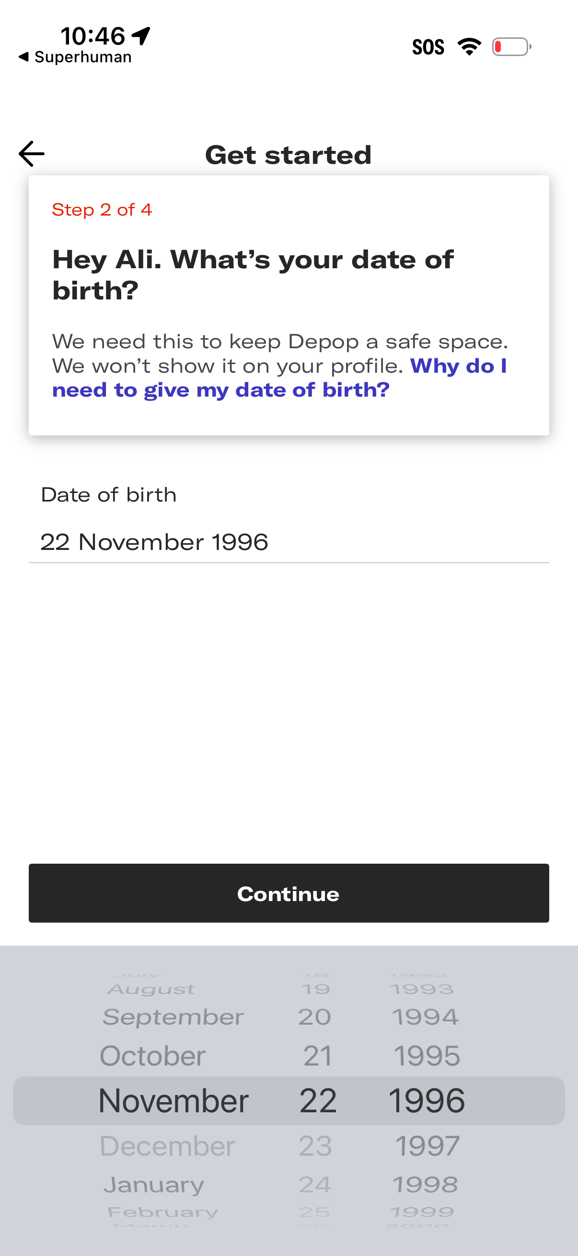578x1256 pixels.
Task: Choose year 1994 in the year wheel
Action: (x=425, y=1017)
